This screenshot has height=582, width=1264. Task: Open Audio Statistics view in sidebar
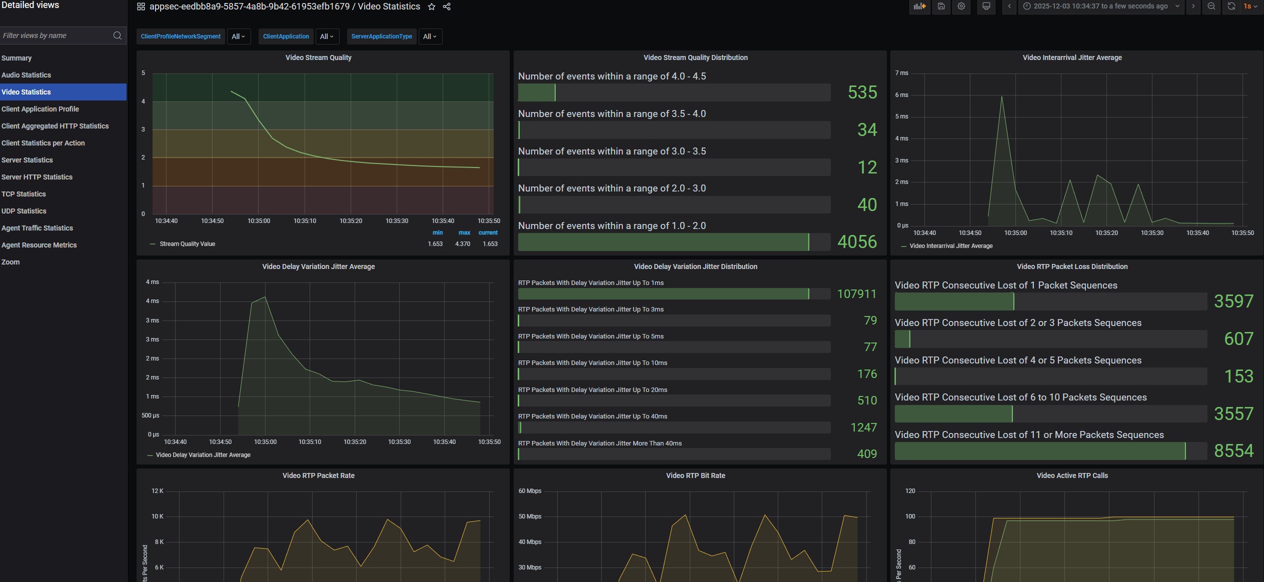click(26, 75)
